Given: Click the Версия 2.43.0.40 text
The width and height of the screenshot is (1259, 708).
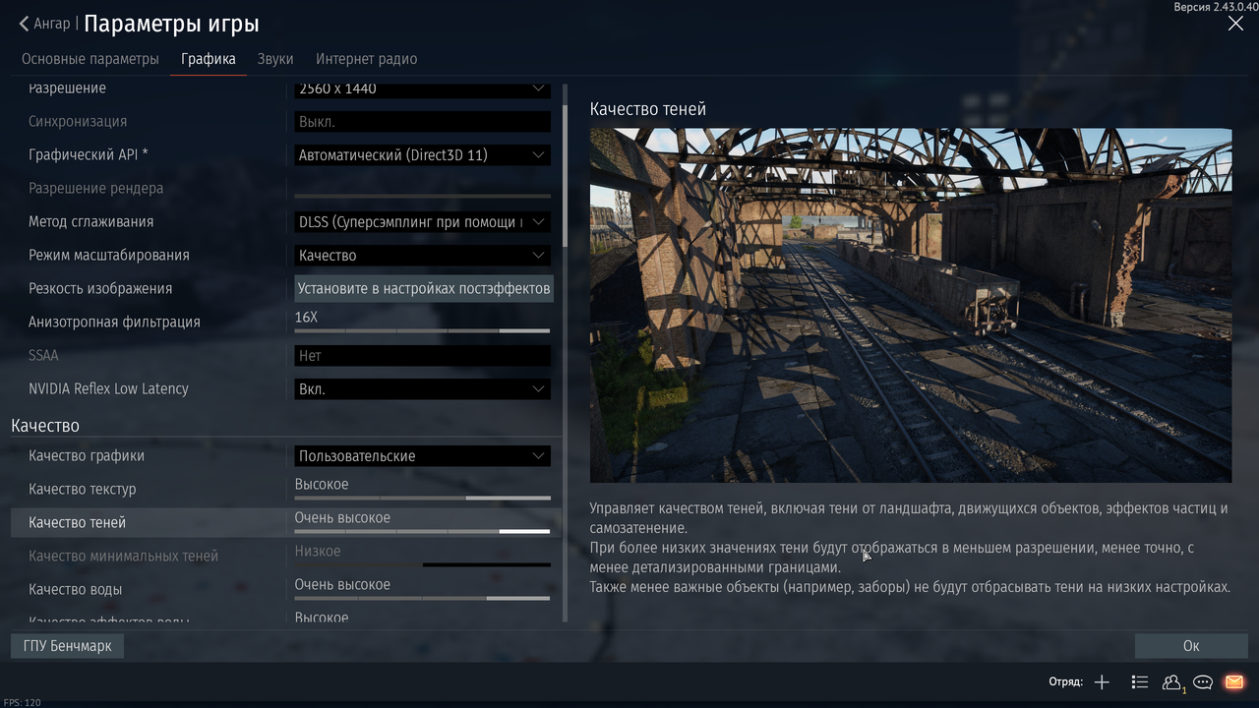Looking at the screenshot, I should click(x=1216, y=7).
